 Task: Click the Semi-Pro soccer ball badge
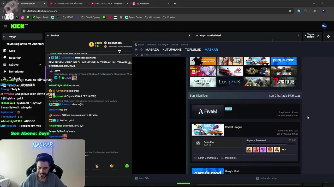click(x=198, y=143)
